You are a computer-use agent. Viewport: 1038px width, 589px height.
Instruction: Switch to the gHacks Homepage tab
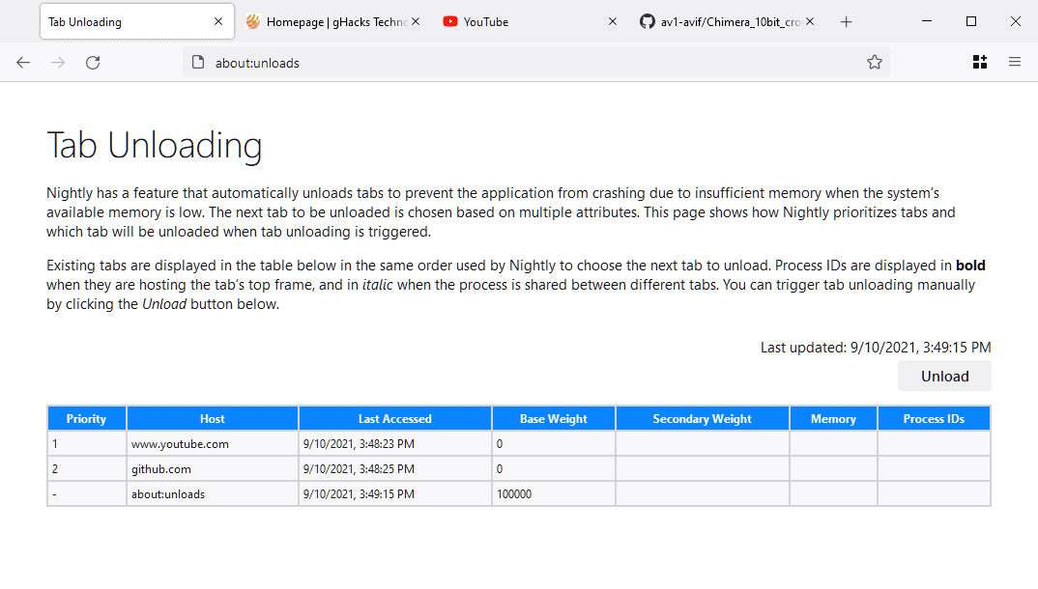329,22
